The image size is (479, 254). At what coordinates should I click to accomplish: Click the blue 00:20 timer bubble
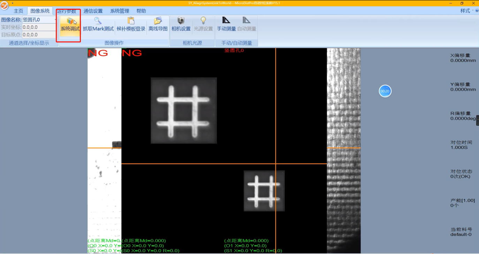pos(385,91)
